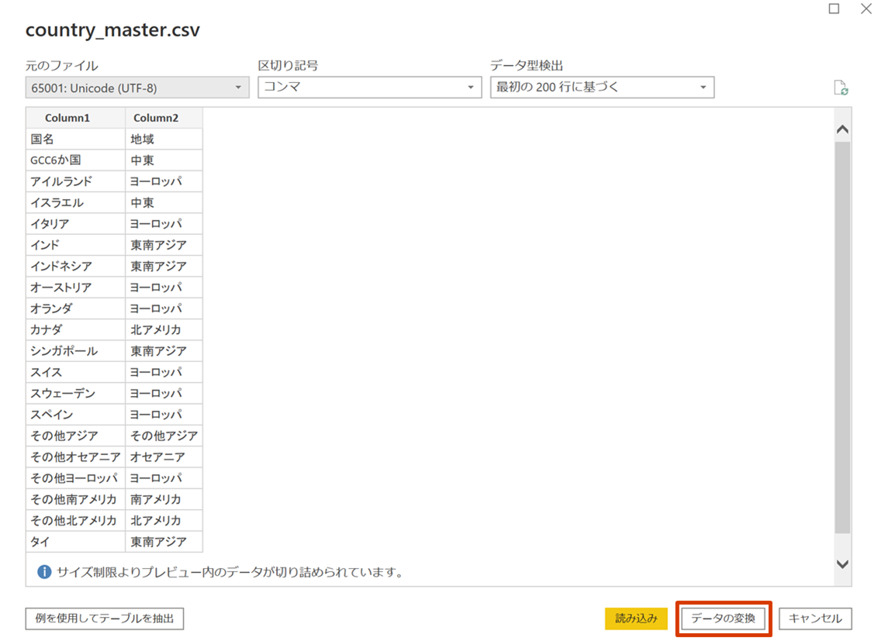Click the GCC6か国 cell

tap(75, 160)
